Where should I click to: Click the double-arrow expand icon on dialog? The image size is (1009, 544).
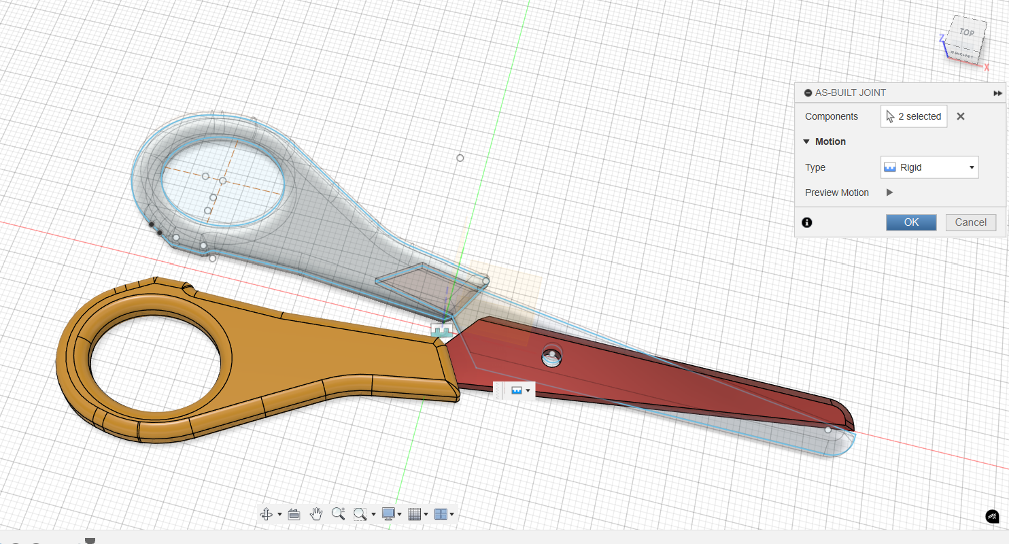click(997, 93)
